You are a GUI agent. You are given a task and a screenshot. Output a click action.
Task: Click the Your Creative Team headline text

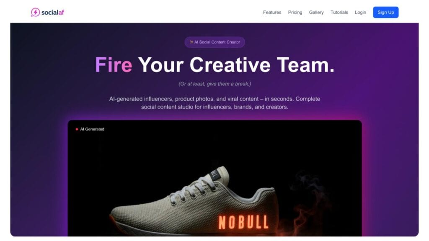pyautogui.click(x=236, y=65)
